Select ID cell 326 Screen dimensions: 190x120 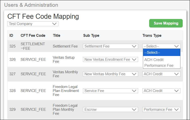(x=13, y=59)
